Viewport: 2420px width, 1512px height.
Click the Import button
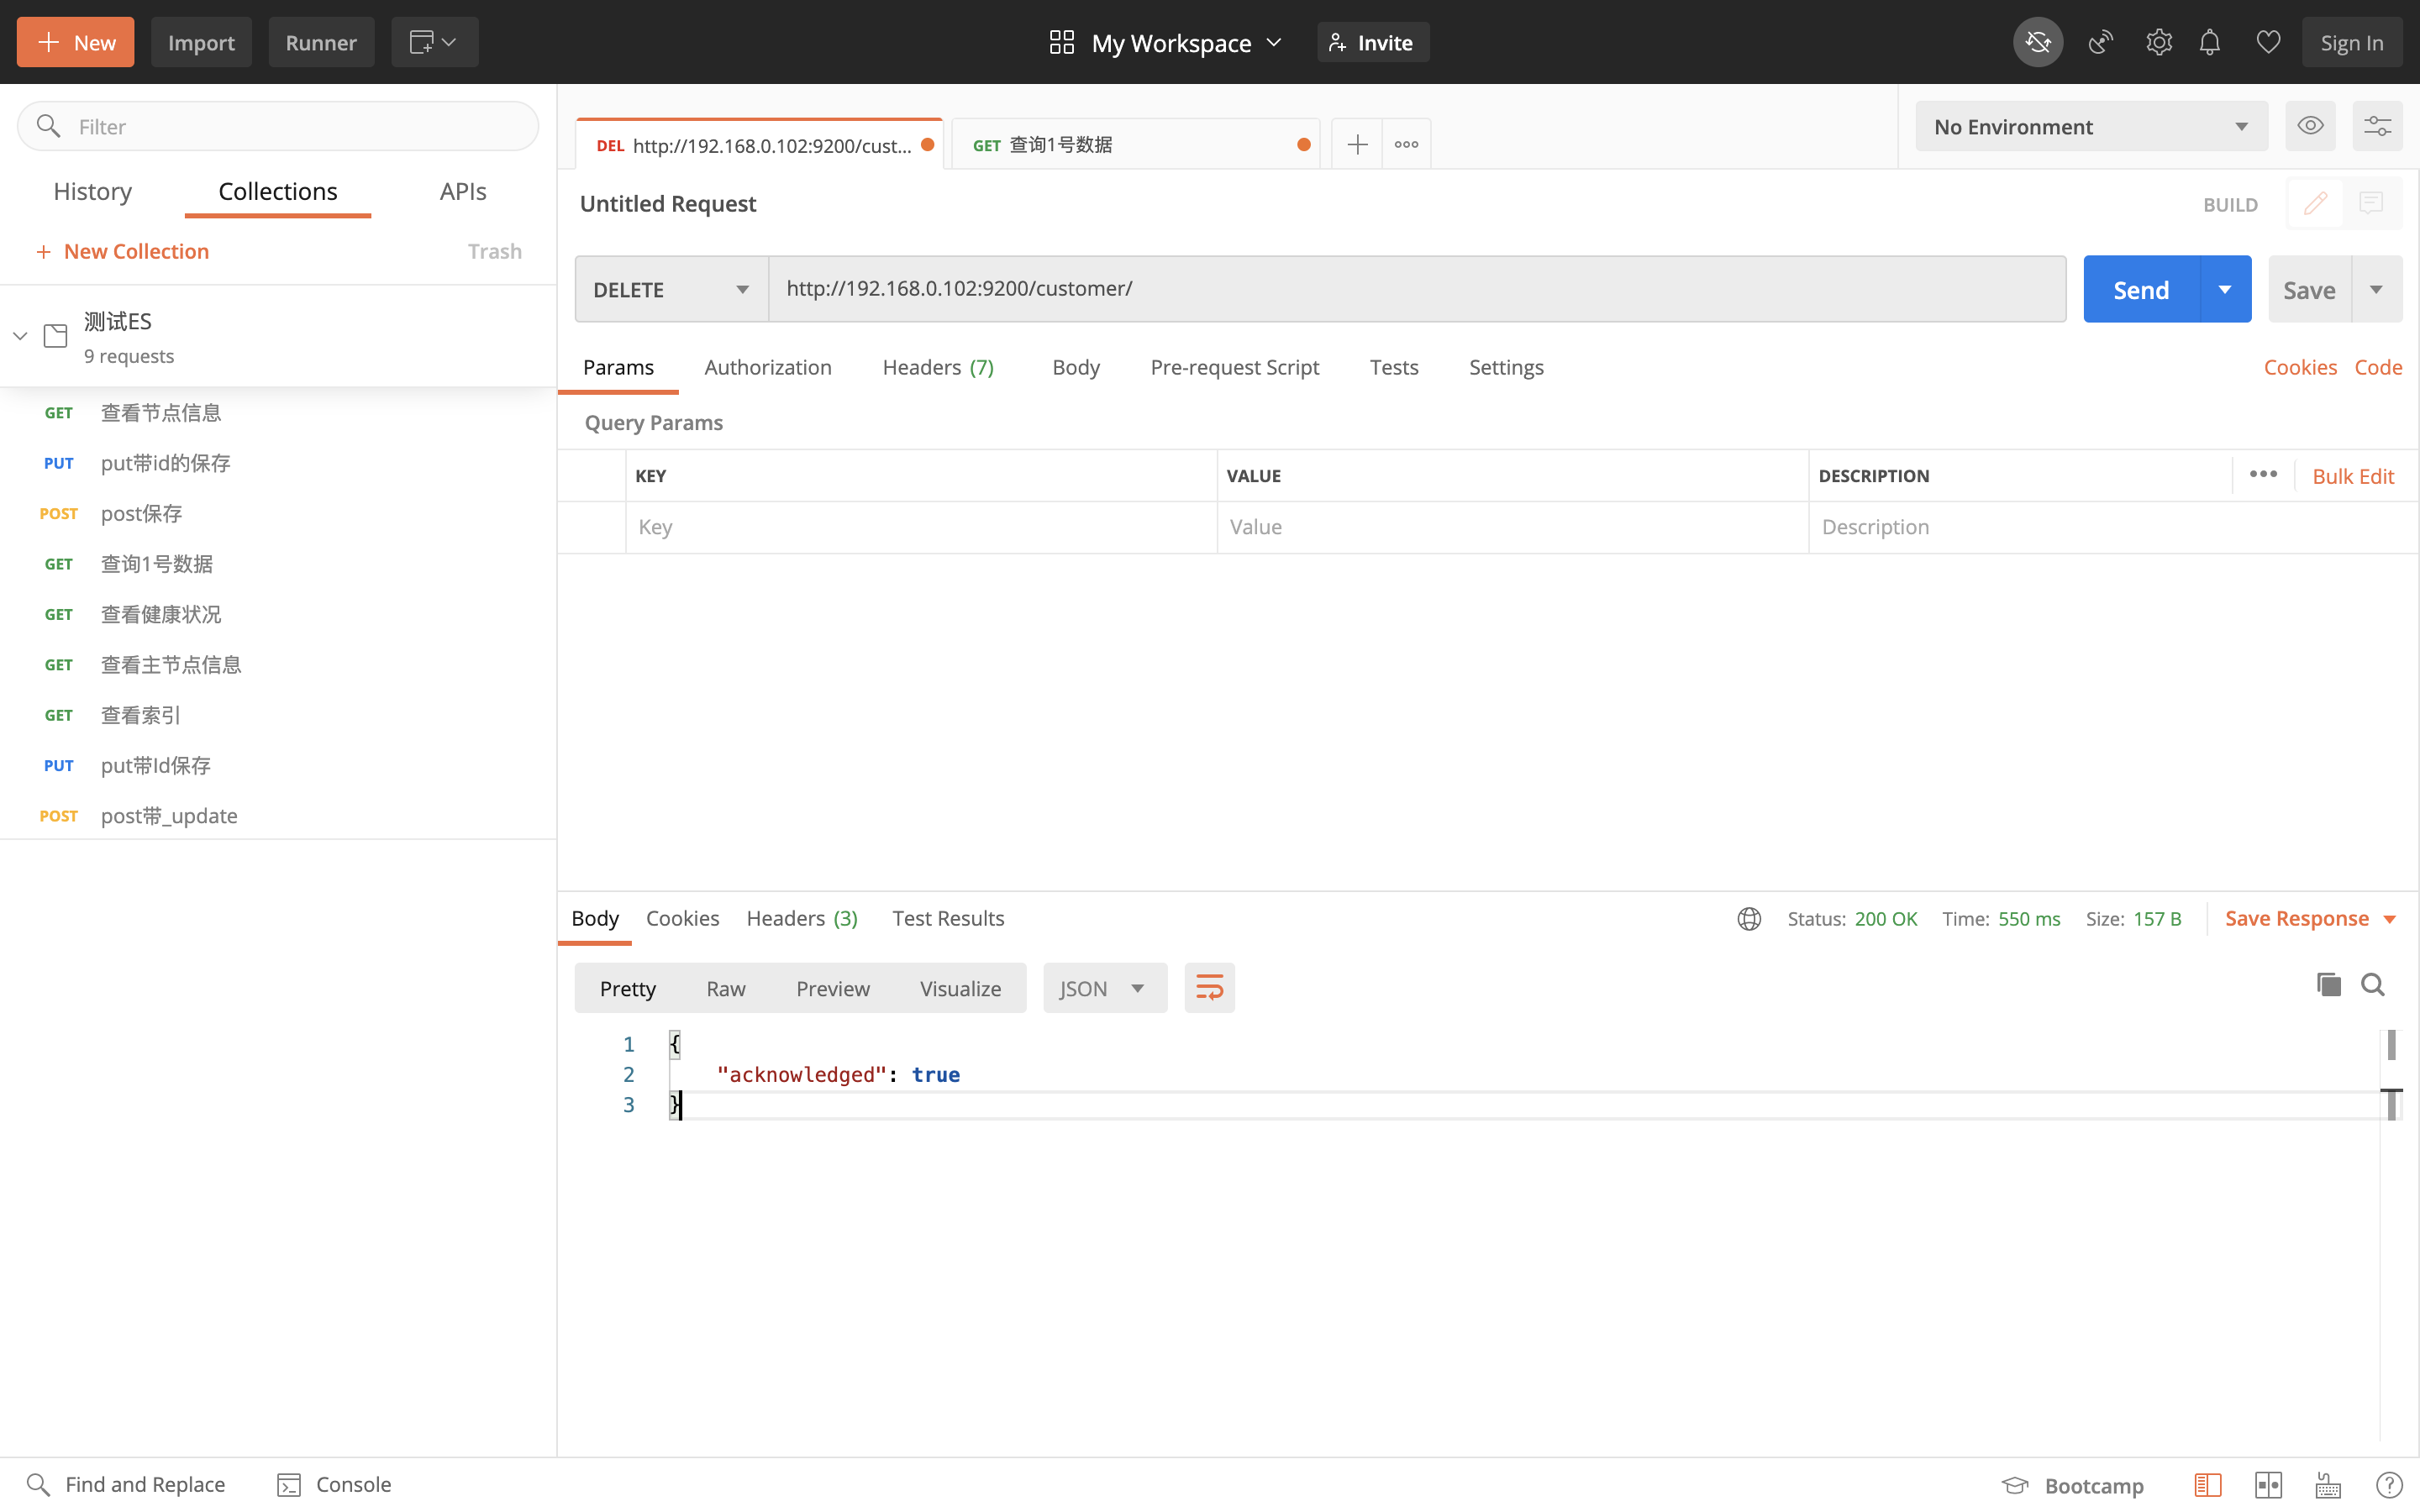click(x=201, y=42)
